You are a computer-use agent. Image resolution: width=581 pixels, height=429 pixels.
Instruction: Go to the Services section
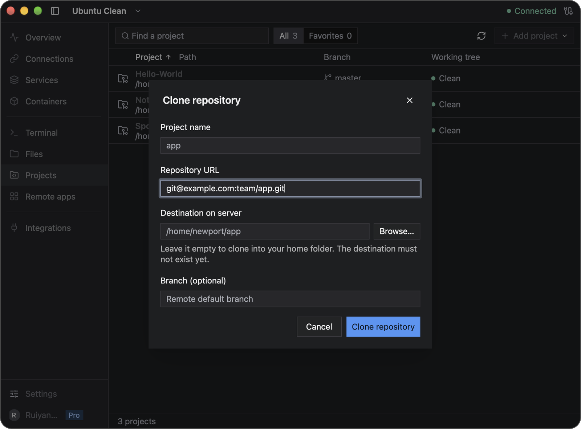tap(54, 80)
